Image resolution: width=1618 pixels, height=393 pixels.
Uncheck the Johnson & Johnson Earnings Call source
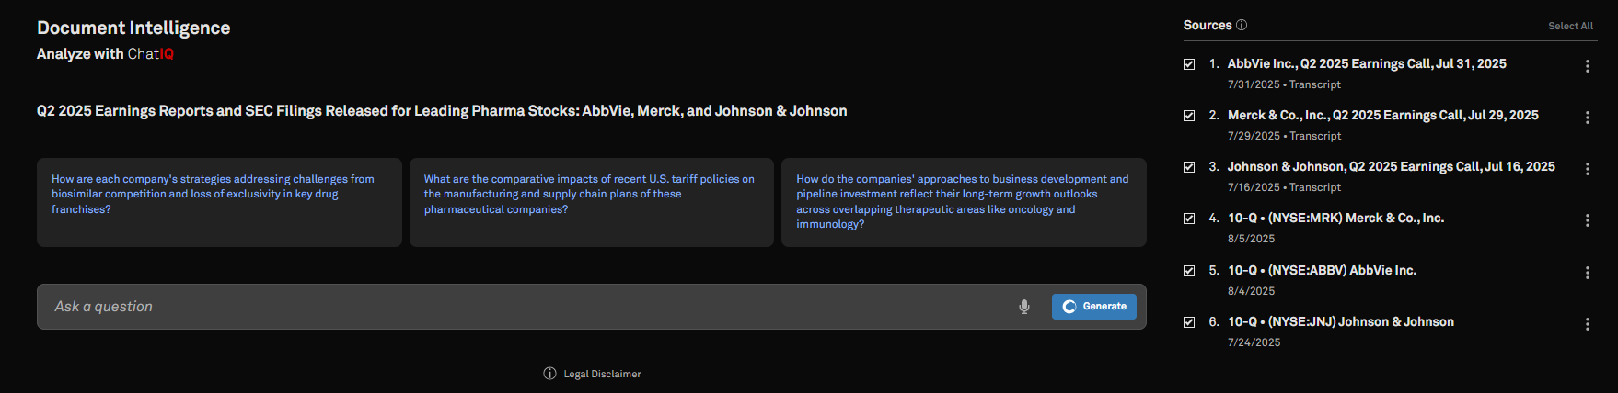[x=1189, y=167]
